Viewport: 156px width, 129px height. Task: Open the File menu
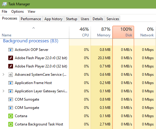(x=4, y=12)
